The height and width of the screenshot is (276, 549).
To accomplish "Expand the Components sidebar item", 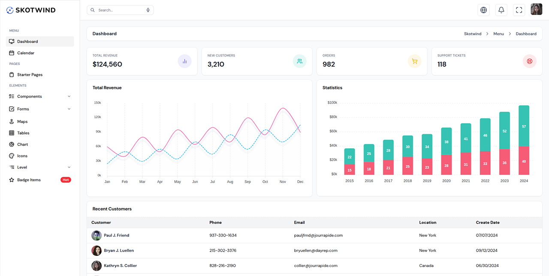I will coord(31,96).
